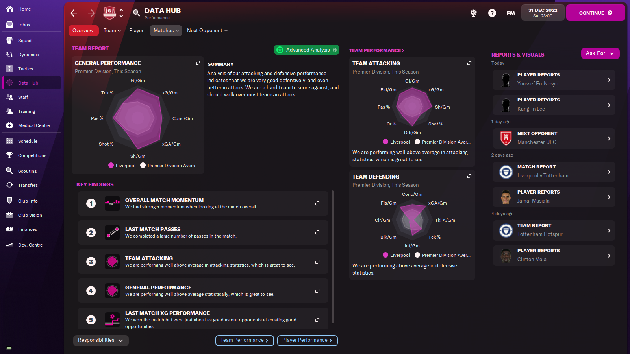This screenshot has width=630, height=354.
Task: Open Tactics from the sidebar
Action: pyautogui.click(x=26, y=69)
